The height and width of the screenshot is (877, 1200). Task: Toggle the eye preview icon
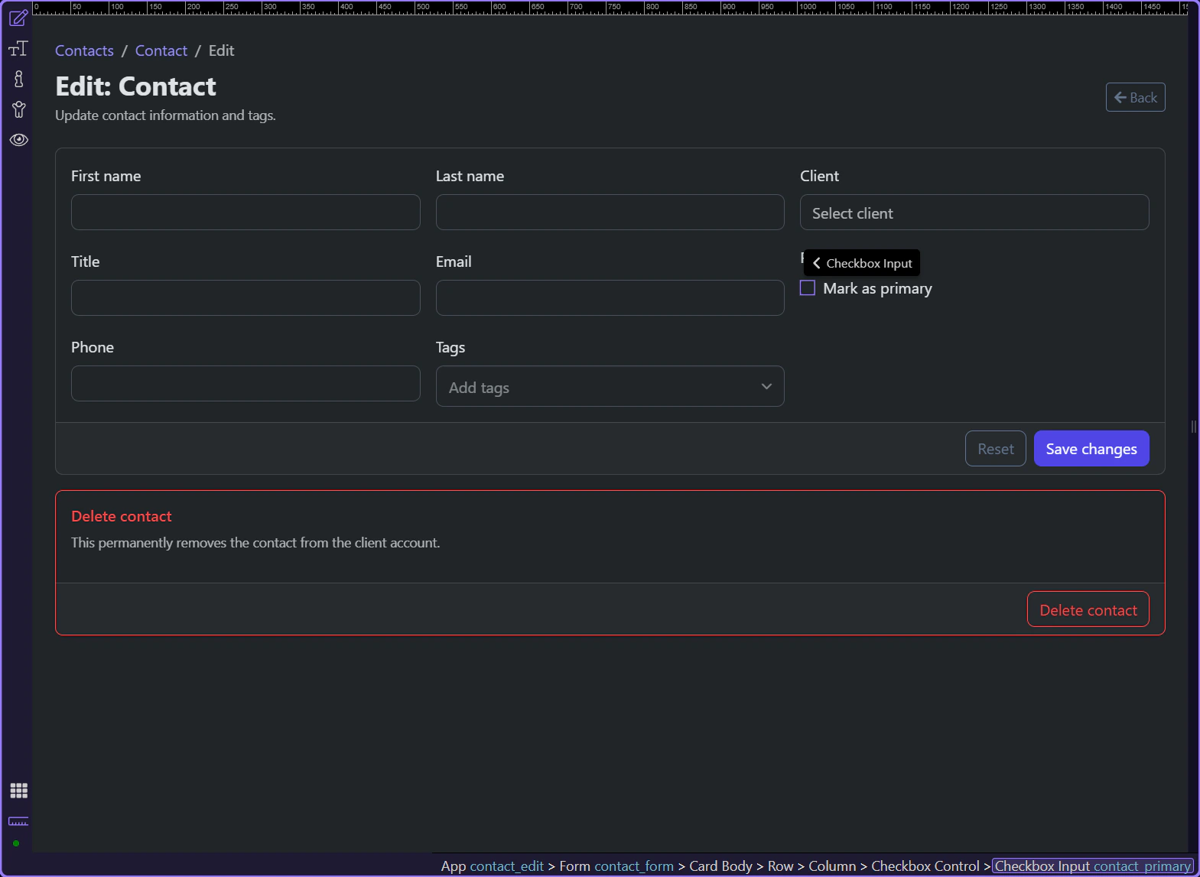18,140
